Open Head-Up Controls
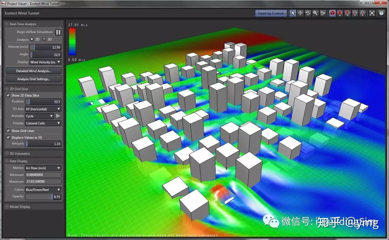Screen dimensions: 389x240 [x=270, y=13]
